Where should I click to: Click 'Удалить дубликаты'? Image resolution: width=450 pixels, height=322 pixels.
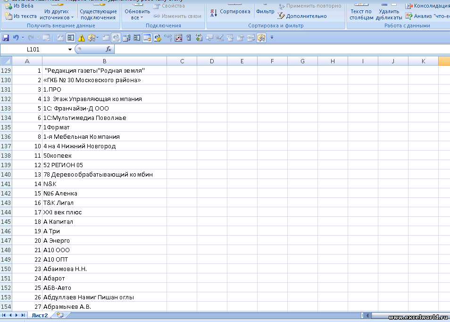point(389,14)
